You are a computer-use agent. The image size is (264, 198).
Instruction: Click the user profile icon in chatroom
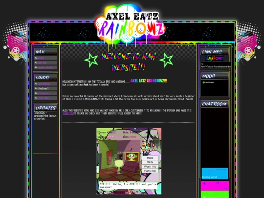click(204, 183)
